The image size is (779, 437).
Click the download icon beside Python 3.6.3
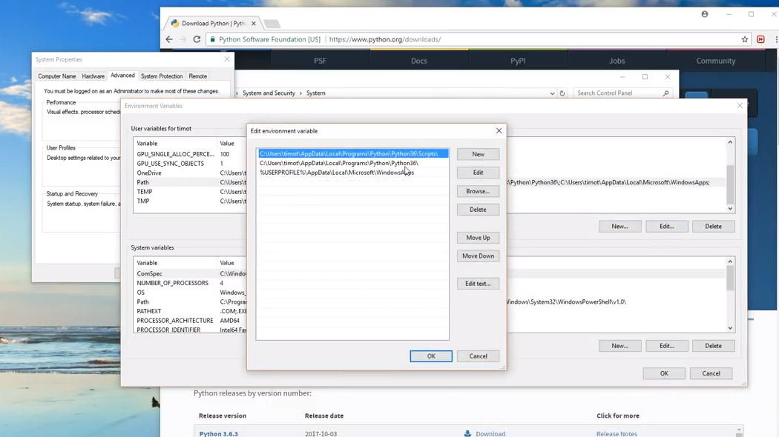467,433
